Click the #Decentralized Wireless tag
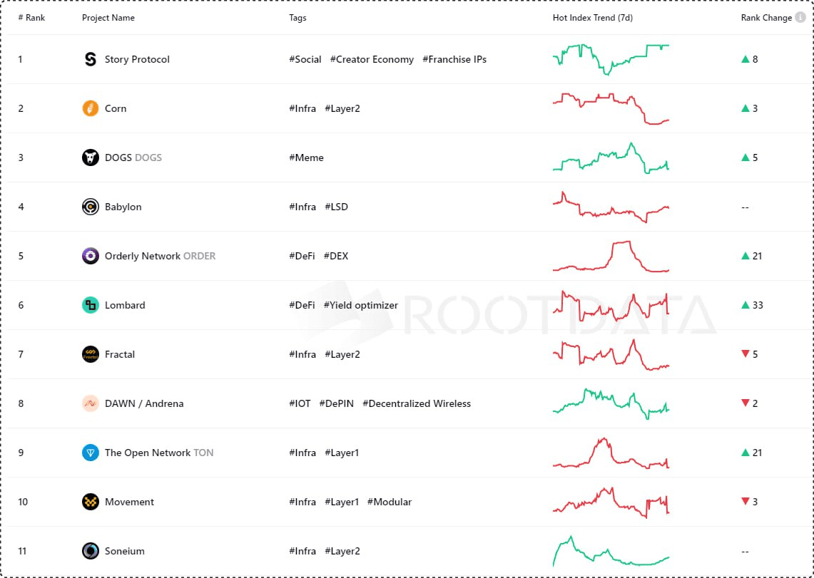This screenshot has height=578, width=814. 417,403
